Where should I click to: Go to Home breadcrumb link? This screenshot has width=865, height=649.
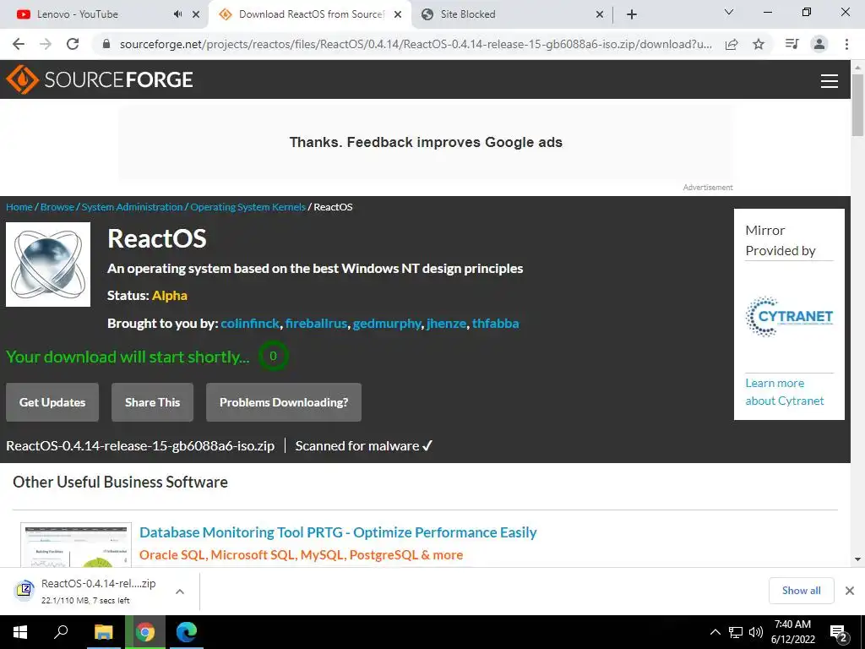click(x=19, y=207)
